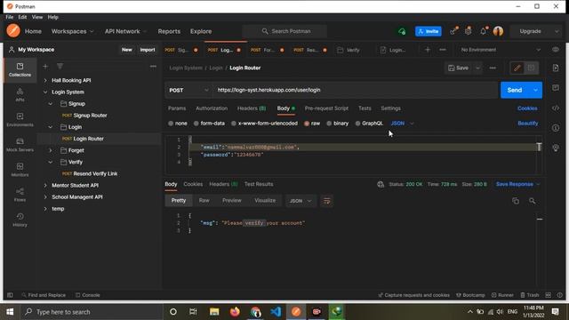Viewport: 569px width, 320px height.
Task: Open the Mock Servers sidebar panel
Action: 20,145
